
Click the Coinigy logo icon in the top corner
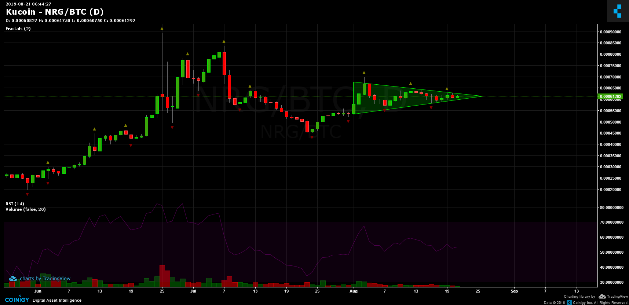[x=618, y=11]
